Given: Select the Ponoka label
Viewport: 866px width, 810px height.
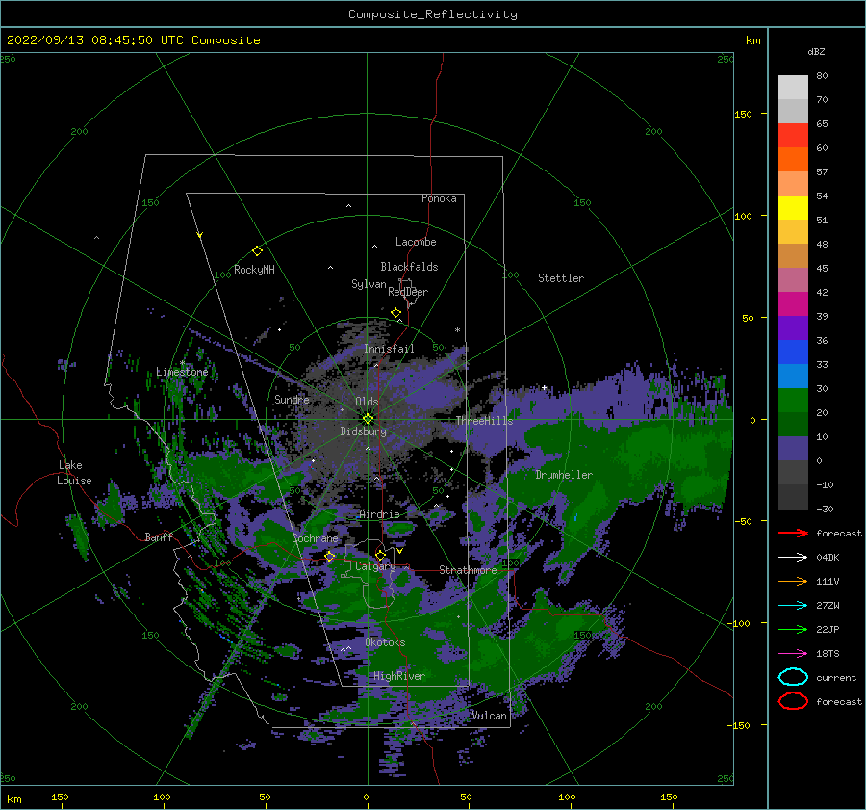Looking at the screenshot, I should 439,198.
